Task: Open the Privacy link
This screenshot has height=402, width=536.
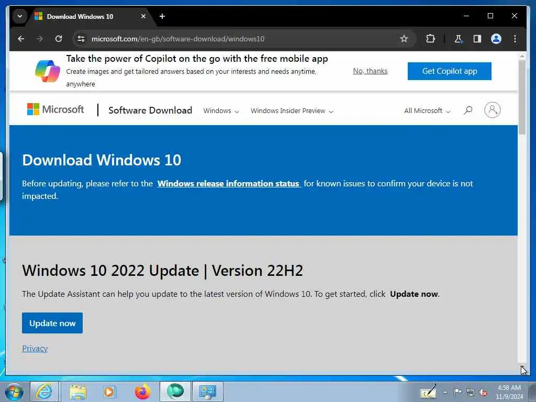Action: pos(35,348)
